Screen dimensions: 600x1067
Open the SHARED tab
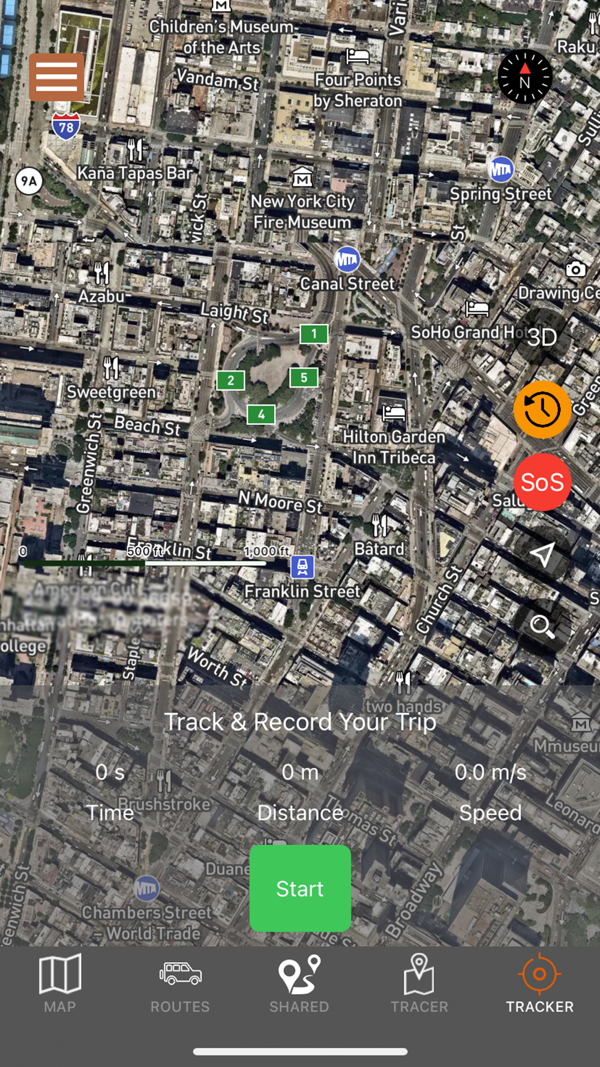tap(299, 984)
